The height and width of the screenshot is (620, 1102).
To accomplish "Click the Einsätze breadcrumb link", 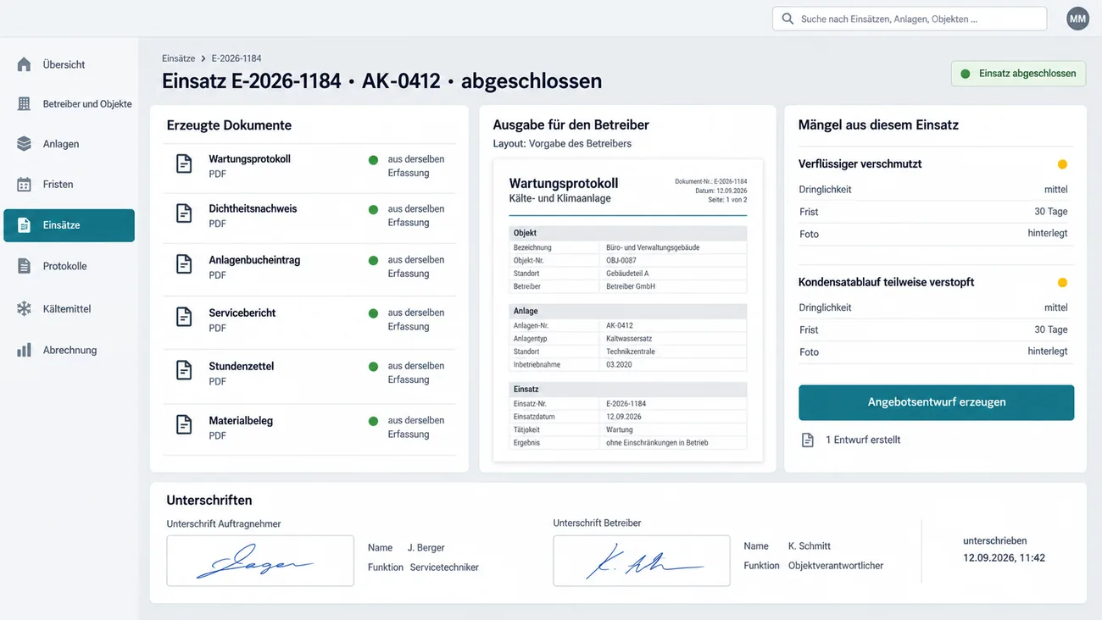I will (x=179, y=58).
